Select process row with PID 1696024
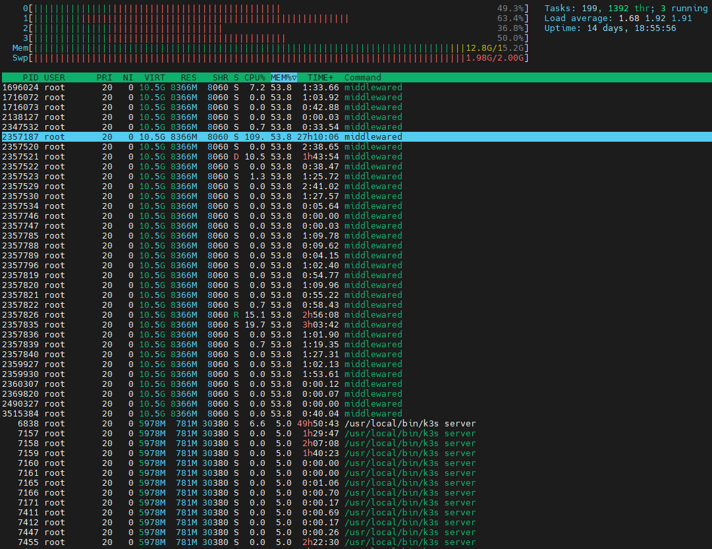Image resolution: width=712 pixels, height=549 pixels. [356, 87]
